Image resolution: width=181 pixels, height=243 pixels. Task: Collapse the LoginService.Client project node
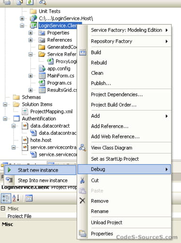coord(22,26)
